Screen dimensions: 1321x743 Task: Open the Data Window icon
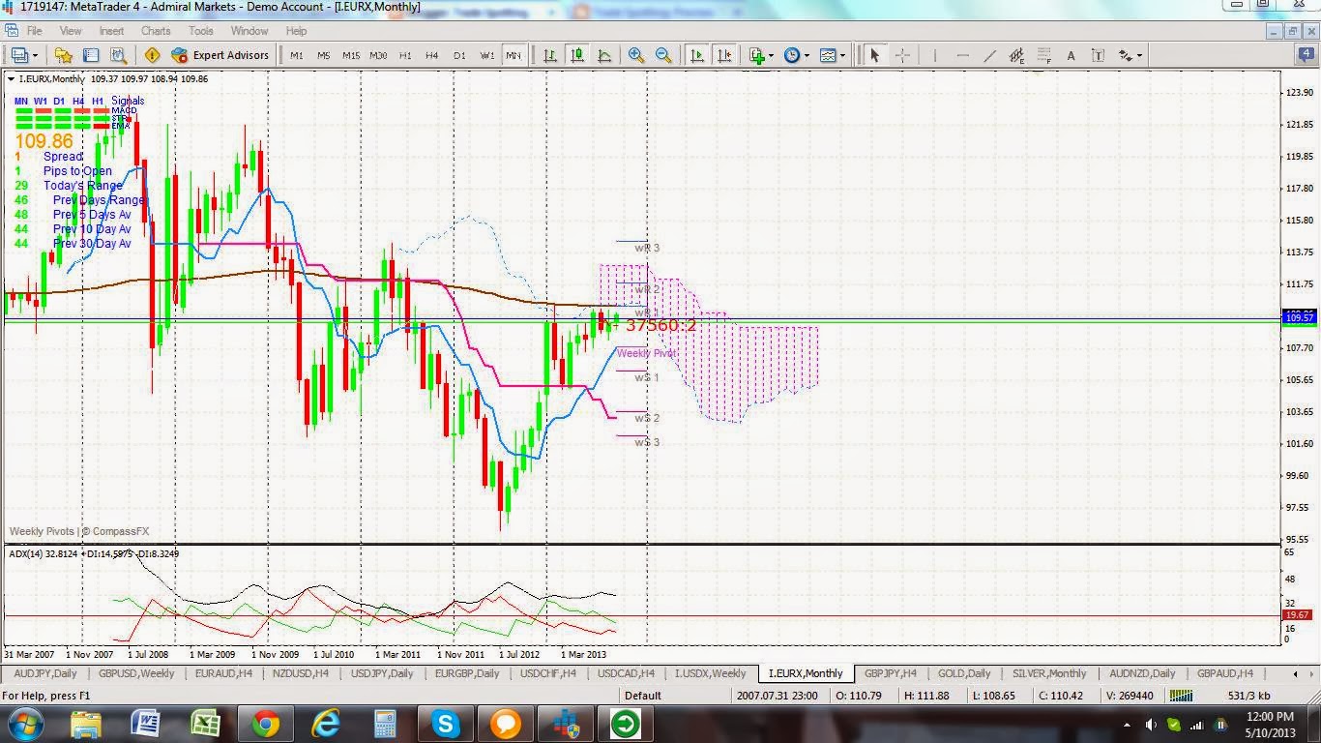pyautogui.click(x=91, y=55)
